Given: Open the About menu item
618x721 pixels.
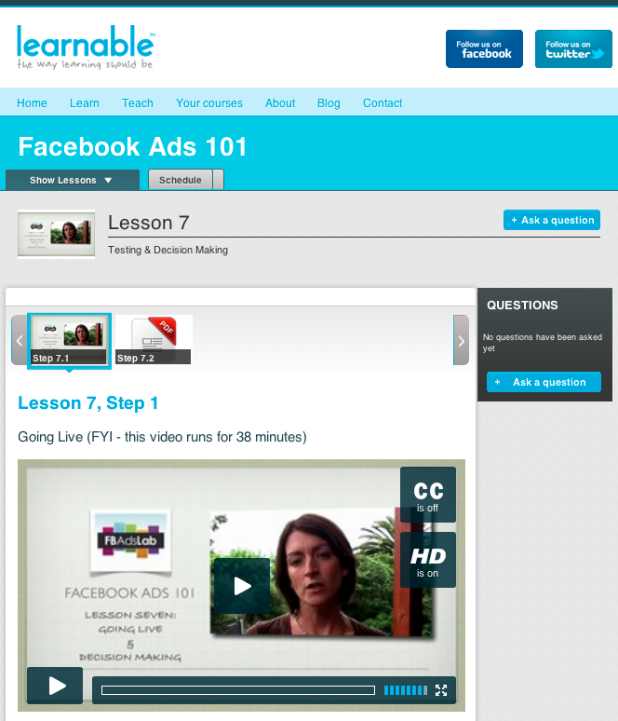Looking at the screenshot, I should (x=280, y=103).
